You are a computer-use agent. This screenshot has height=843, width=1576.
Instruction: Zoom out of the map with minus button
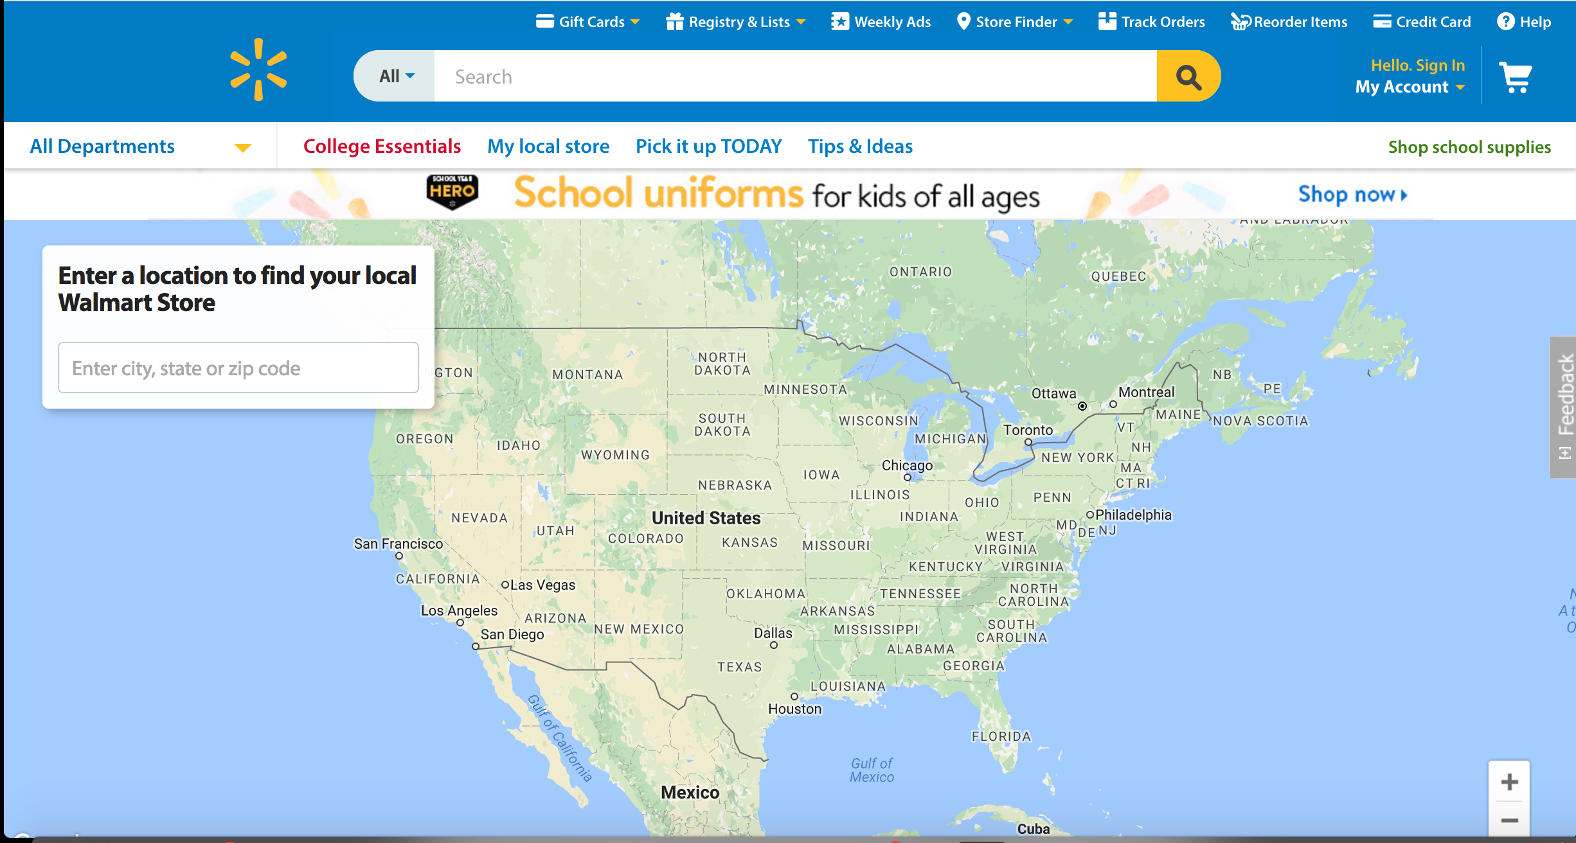(1509, 820)
